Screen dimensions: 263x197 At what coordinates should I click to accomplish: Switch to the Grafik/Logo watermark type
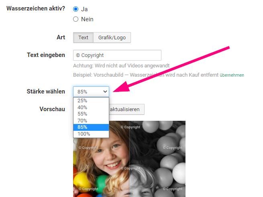click(x=112, y=38)
